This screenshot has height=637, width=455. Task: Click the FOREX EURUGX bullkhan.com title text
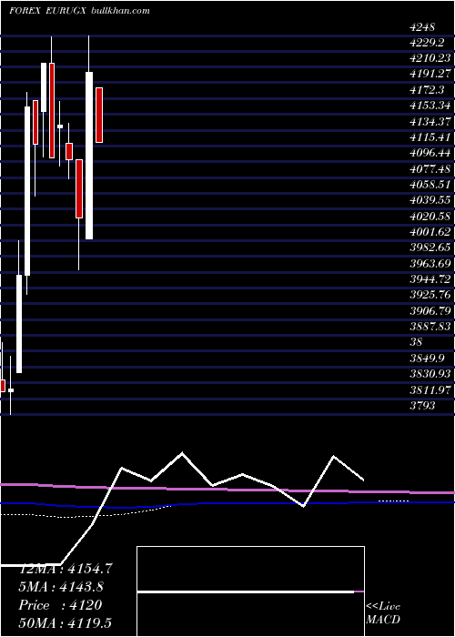click(80, 11)
